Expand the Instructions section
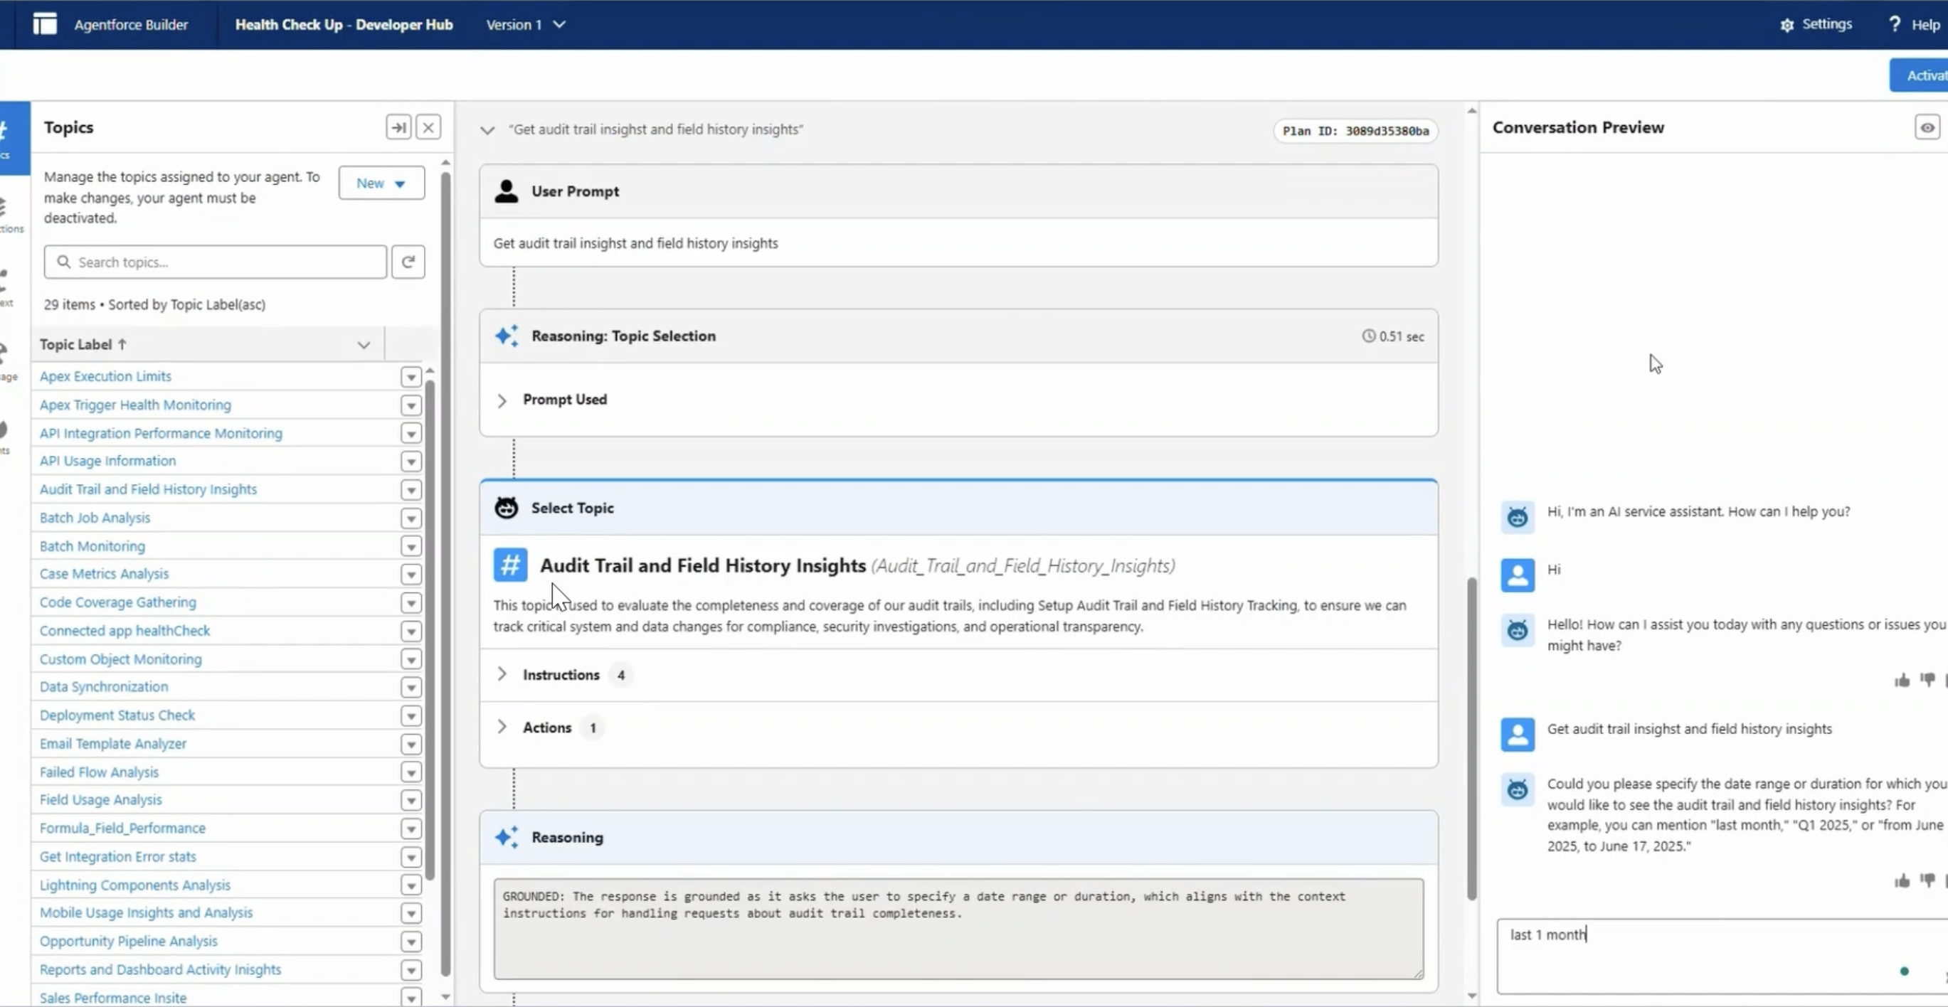Image resolution: width=1948 pixels, height=1007 pixels. pyautogui.click(x=502, y=674)
